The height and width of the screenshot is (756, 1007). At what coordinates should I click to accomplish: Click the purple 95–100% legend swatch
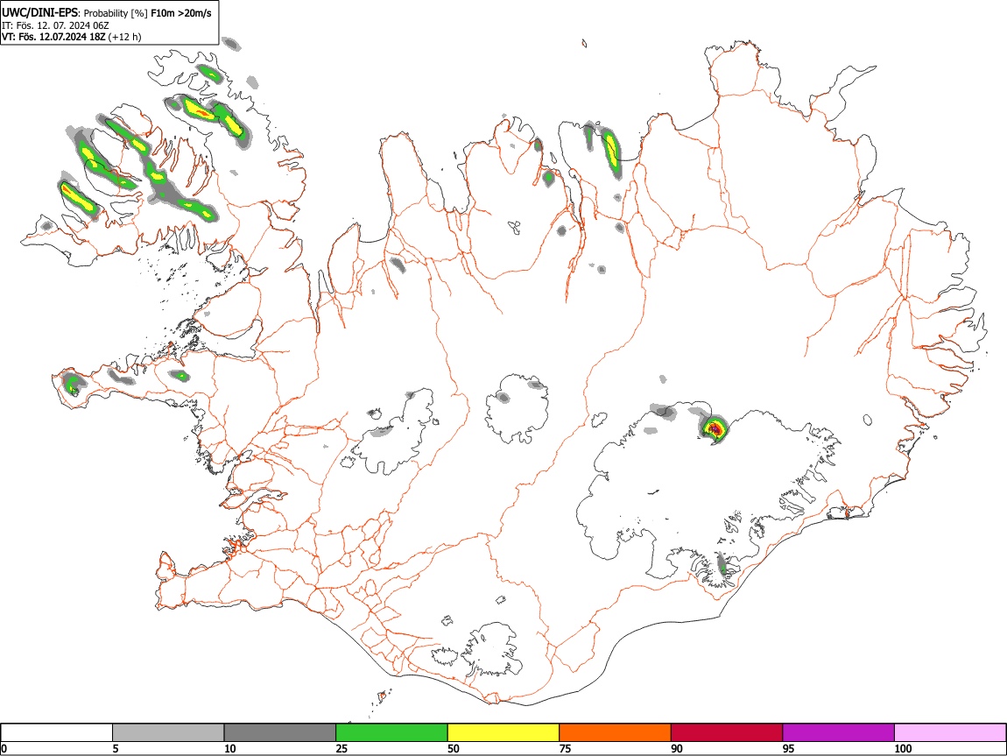839,733
